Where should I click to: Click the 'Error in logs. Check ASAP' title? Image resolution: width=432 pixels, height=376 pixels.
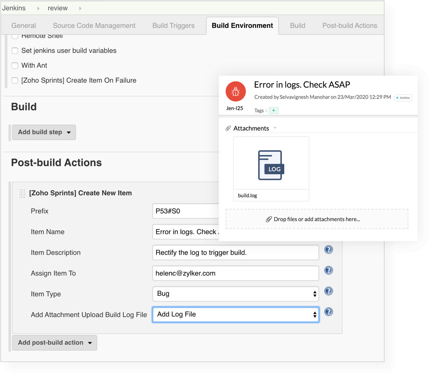click(302, 85)
